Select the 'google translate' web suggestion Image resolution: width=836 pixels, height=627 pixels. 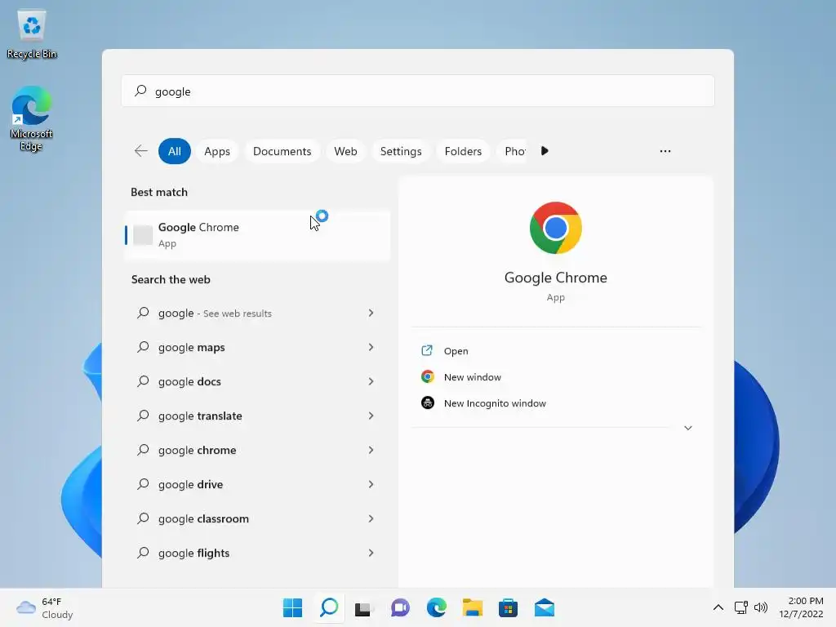point(257,416)
